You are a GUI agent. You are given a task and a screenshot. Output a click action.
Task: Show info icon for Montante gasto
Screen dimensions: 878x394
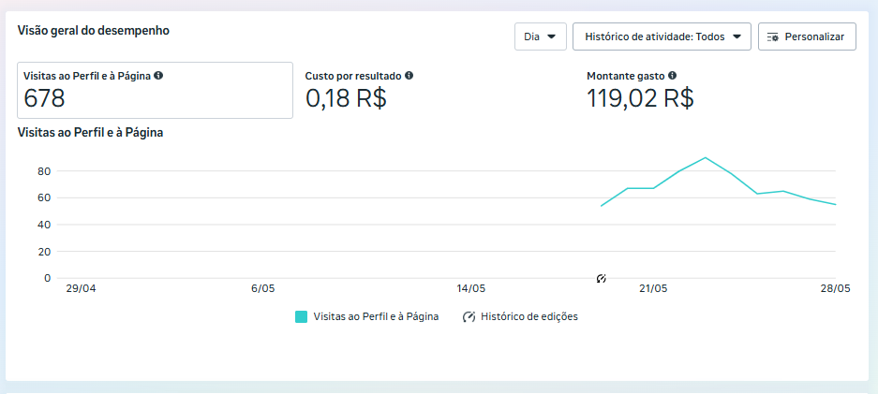tap(673, 76)
